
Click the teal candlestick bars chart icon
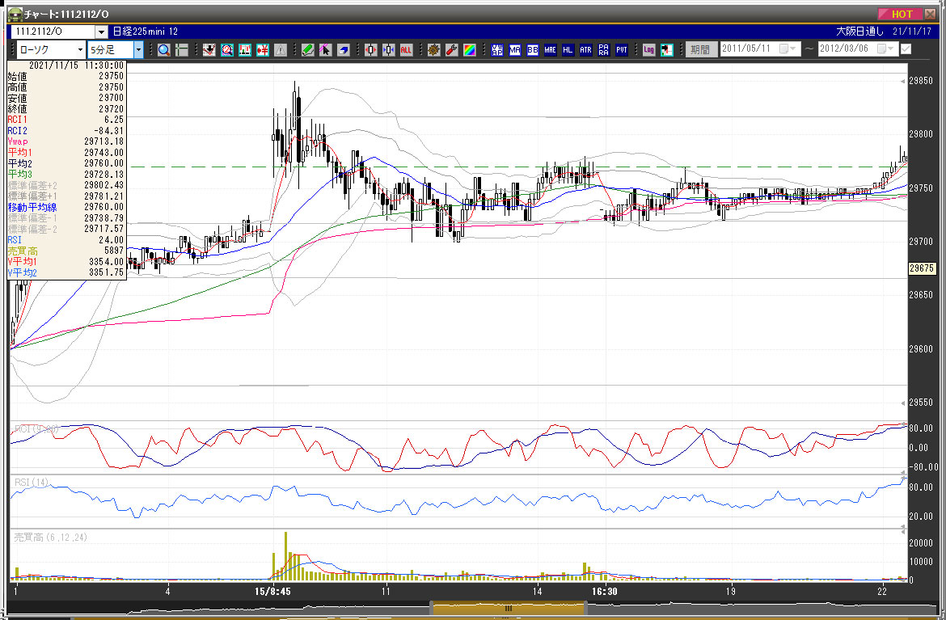(244, 50)
